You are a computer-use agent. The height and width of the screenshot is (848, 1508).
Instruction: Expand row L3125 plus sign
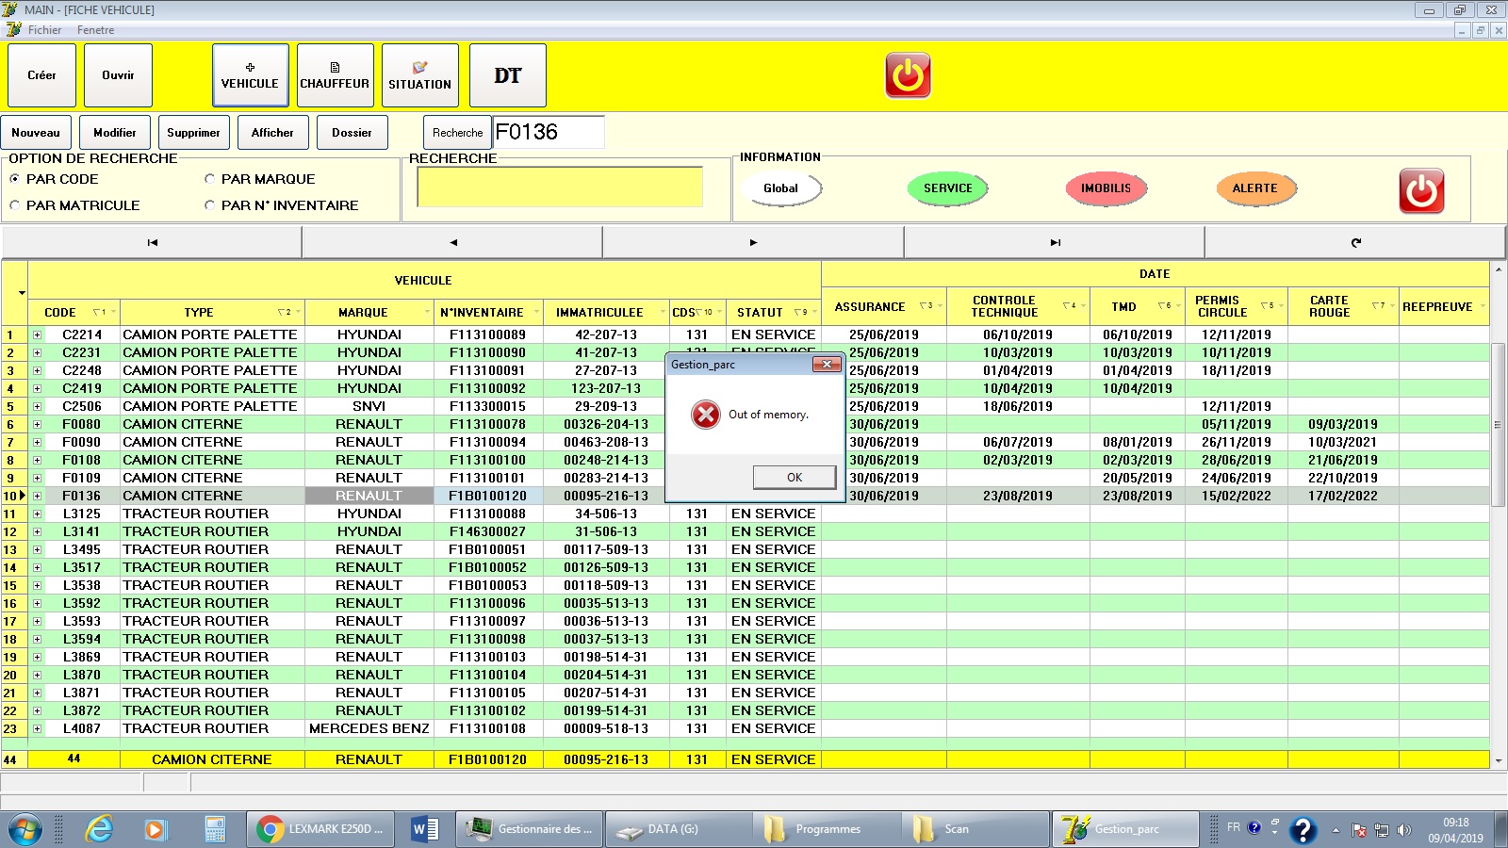click(38, 514)
